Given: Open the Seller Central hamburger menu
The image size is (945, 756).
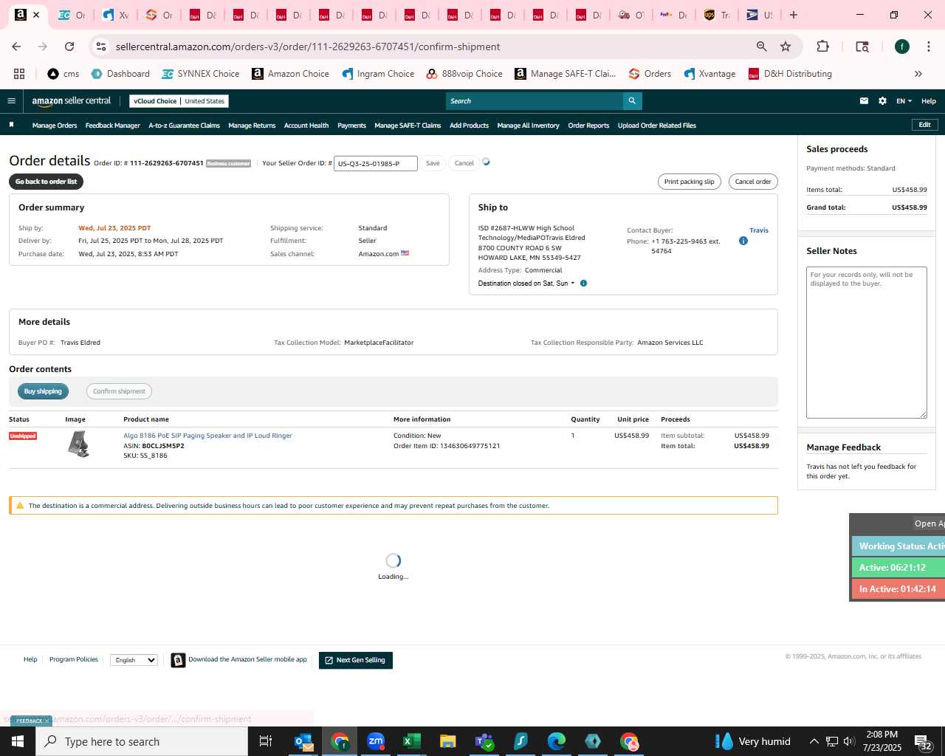Looking at the screenshot, I should click(11, 101).
